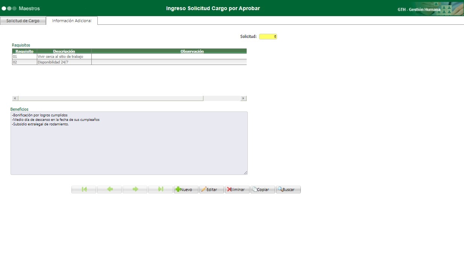Go to the first record arrow button
The width and height of the screenshot is (464, 262).
point(84,190)
